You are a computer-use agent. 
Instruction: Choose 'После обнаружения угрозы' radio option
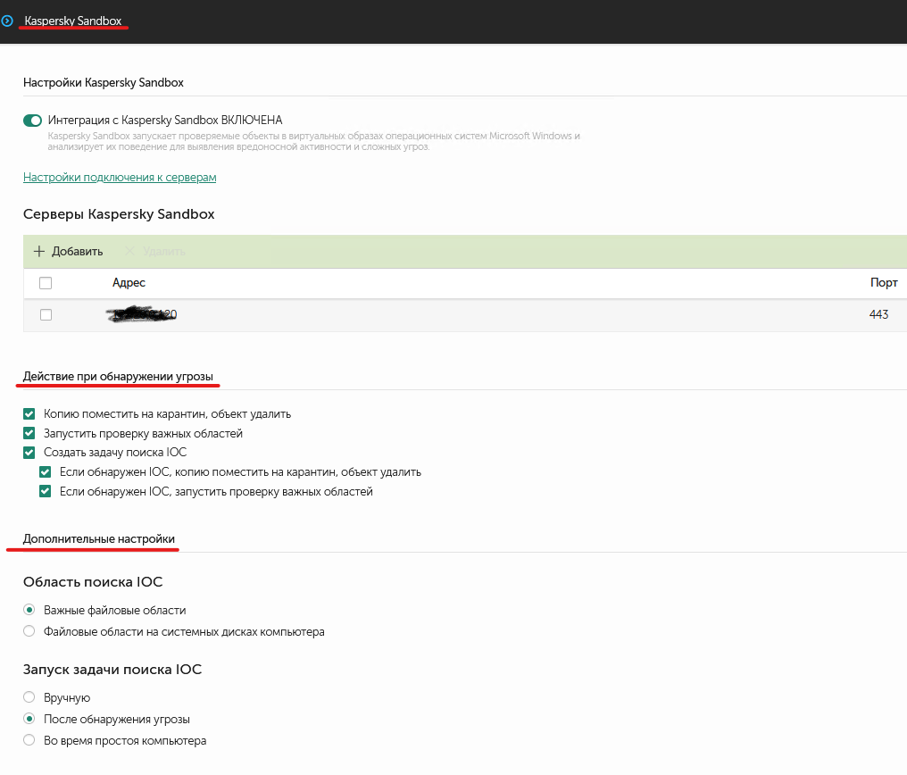pos(29,719)
